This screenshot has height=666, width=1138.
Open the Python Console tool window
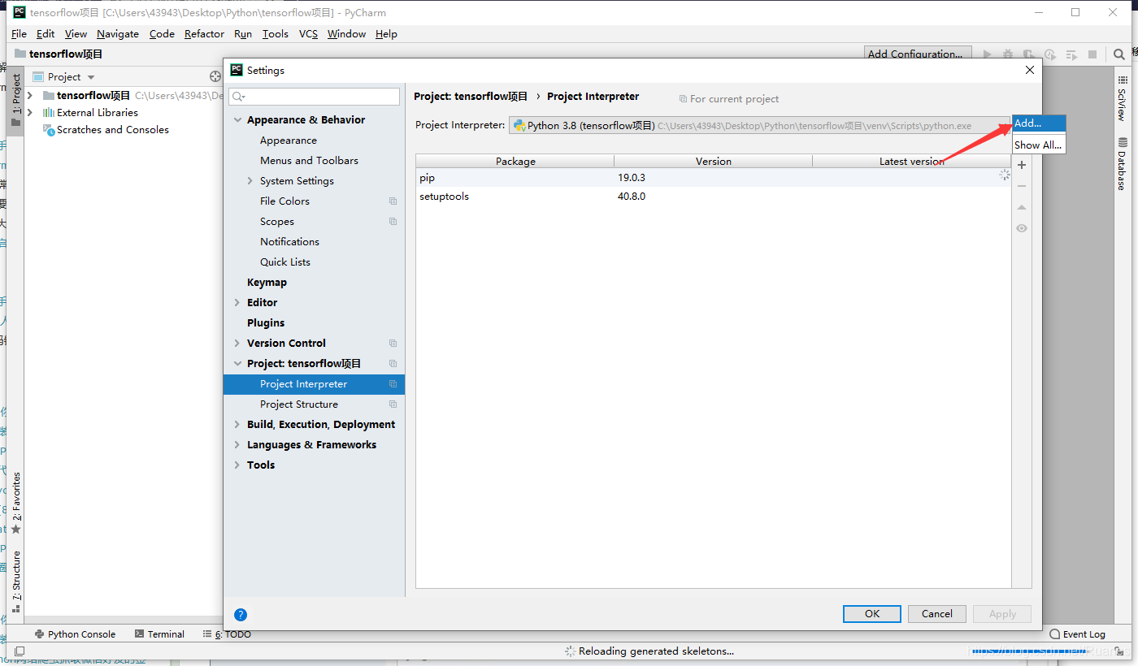pos(74,634)
